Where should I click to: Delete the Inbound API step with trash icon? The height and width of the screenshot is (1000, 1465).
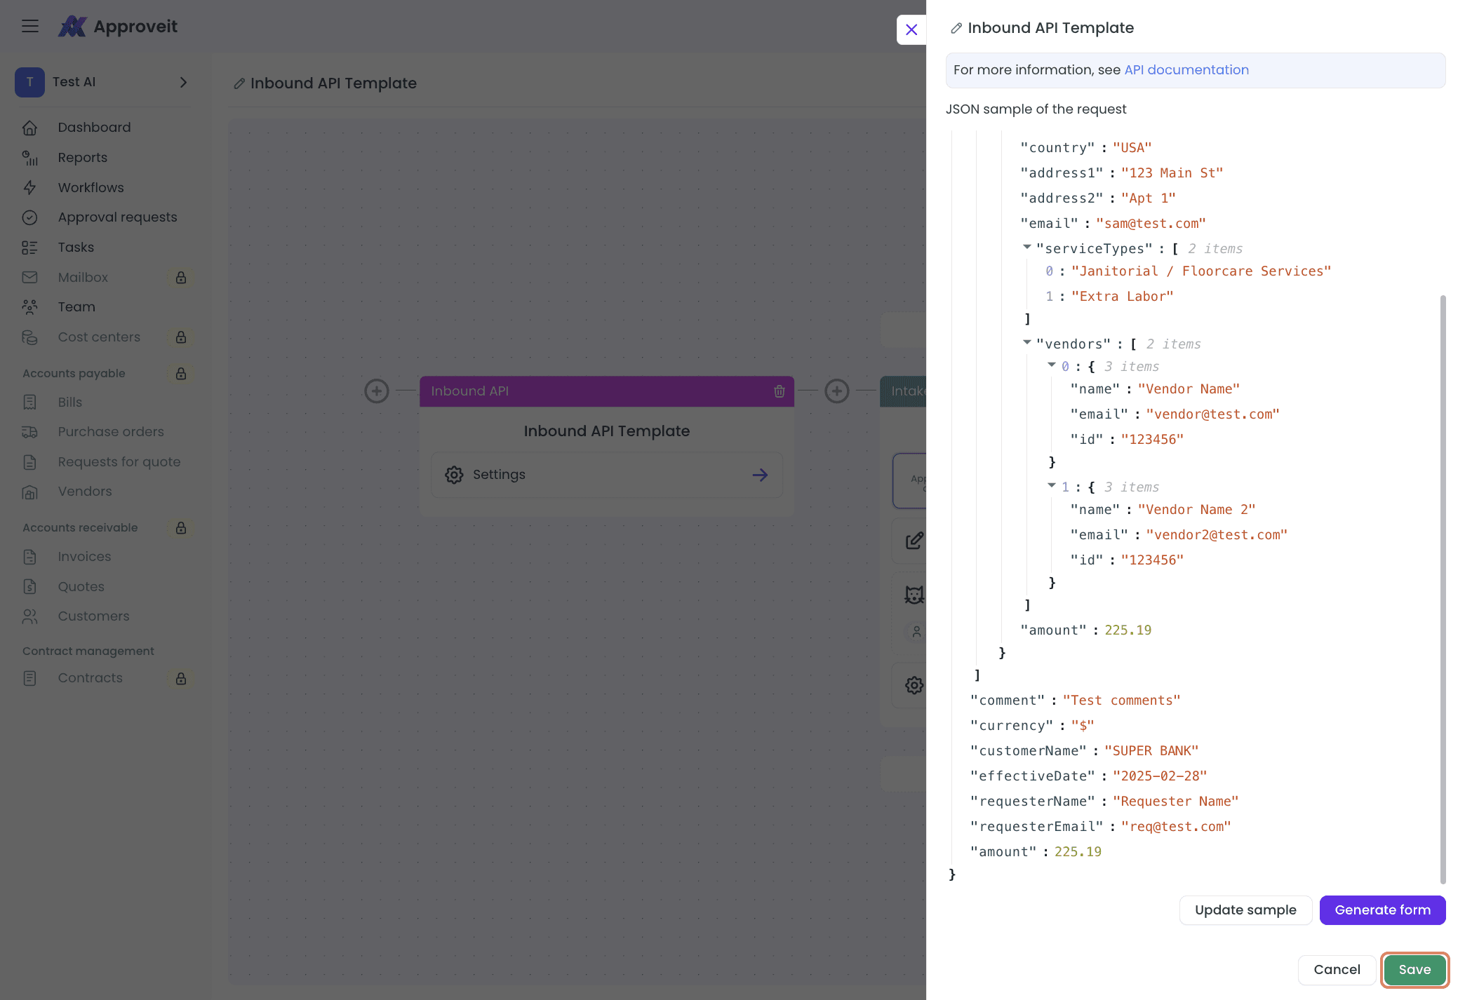pyautogui.click(x=779, y=391)
